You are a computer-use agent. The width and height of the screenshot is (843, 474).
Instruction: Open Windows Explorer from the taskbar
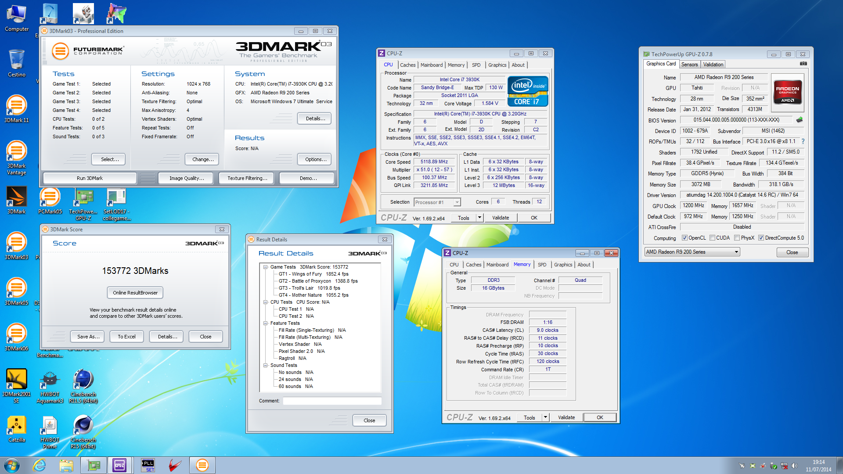[66, 465]
